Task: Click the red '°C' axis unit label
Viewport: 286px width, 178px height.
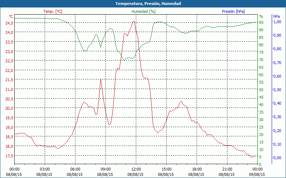Action: [11, 16]
